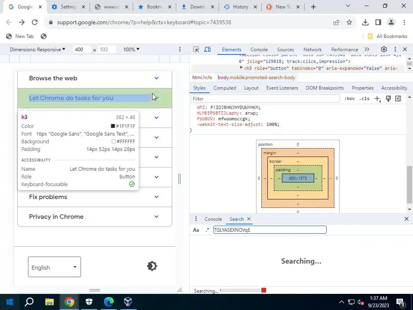Open the 100% zoom dropdown
Image resolution: width=413 pixels, height=310 pixels.
tap(131, 50)
